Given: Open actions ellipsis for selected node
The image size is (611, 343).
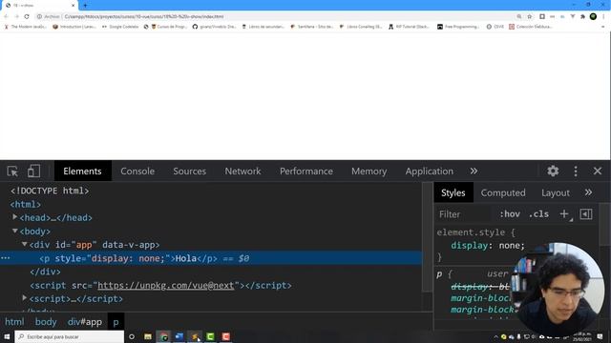Looking at the screenshot, I should tap(6, 258).
